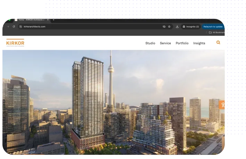Open the Insights menu
This screenshot has height=159, width=246.
tap(199, 43)
